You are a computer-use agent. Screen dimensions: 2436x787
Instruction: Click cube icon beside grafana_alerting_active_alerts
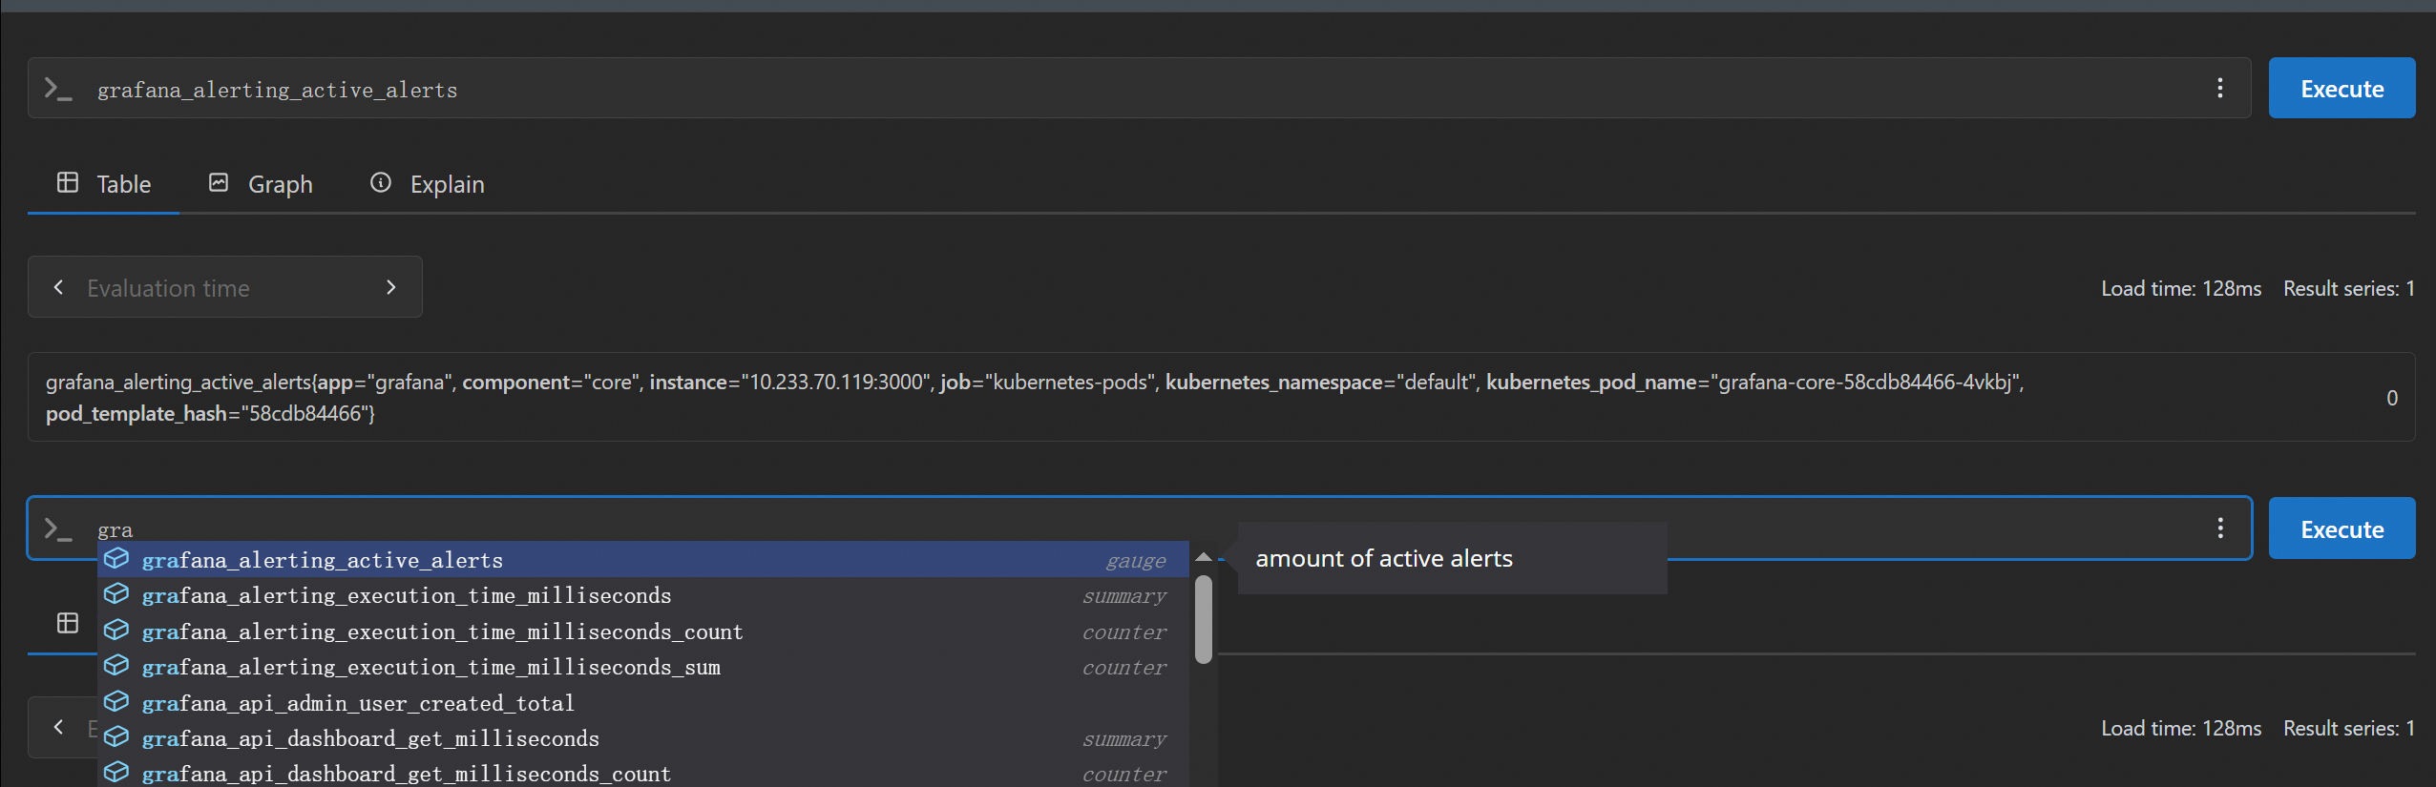click(116, 558)
